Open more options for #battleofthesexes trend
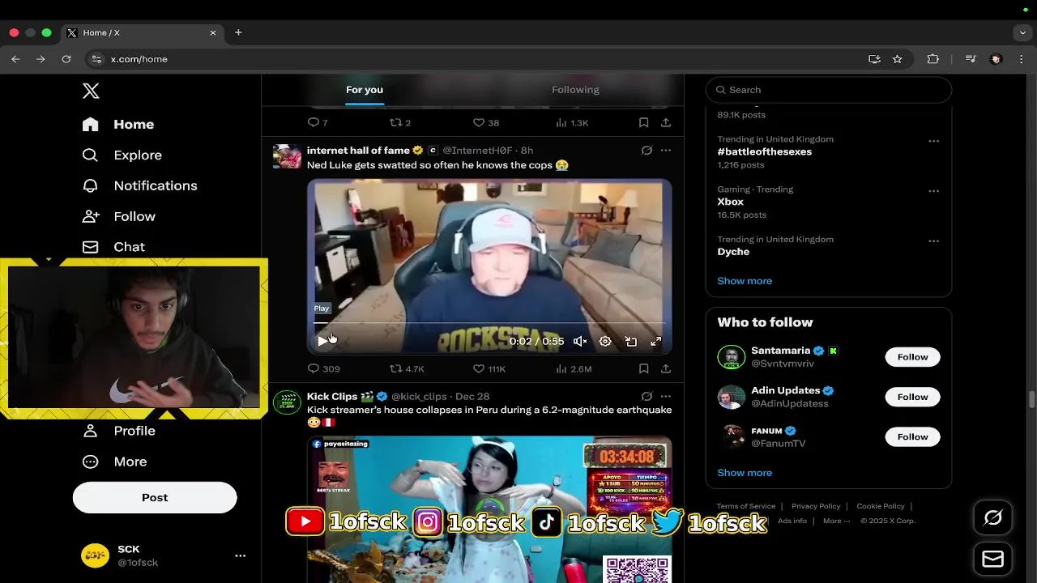This screenshot has width=1037, height=583. pos(933,141)
